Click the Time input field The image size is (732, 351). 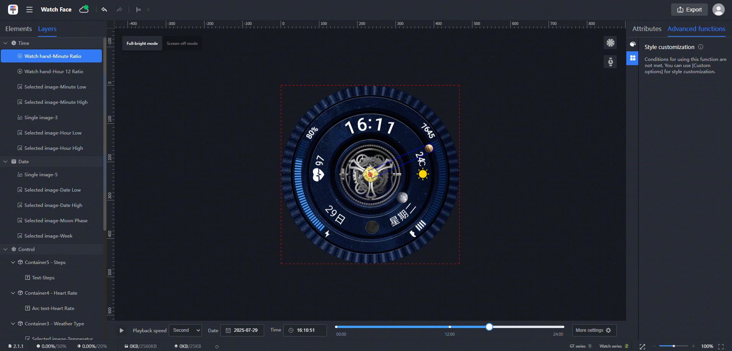(x=305, y=330)
